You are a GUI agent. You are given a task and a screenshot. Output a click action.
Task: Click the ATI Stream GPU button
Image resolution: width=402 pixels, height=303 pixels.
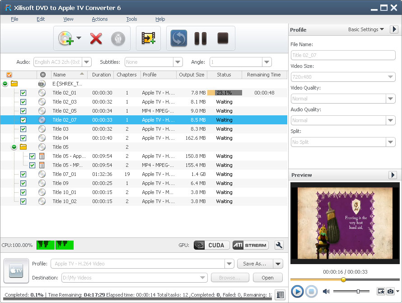[250, 245]
